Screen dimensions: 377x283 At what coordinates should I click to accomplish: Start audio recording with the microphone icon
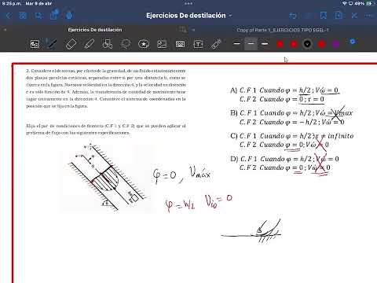click(x=69, y=16)
